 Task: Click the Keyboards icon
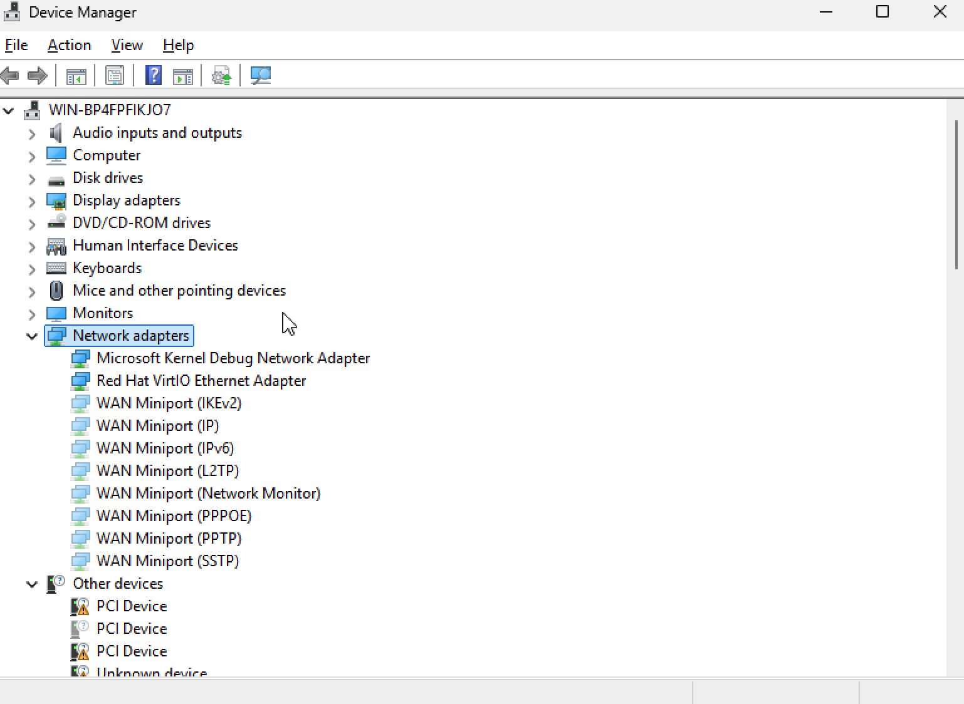56,268
